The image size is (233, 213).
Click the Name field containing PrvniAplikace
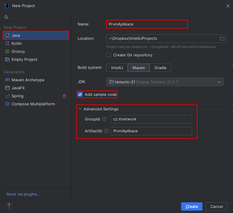(x=147, y=24)
